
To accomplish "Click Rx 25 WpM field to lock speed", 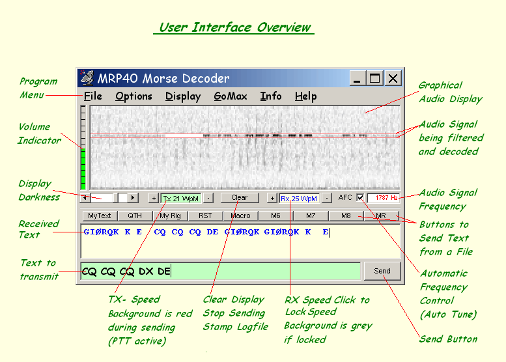I will click(300, 198).
